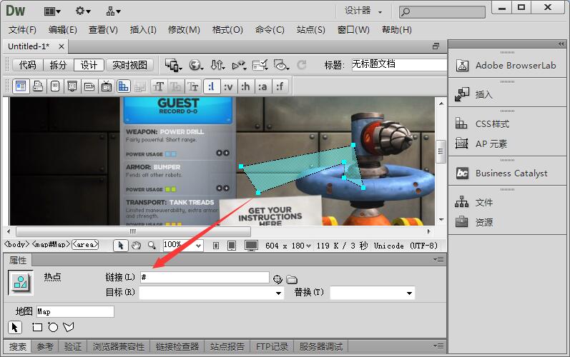The height and width of the screenshot is (357, 570).
Task: Click decrease text size Tr icon
Action: pos(192,86)
